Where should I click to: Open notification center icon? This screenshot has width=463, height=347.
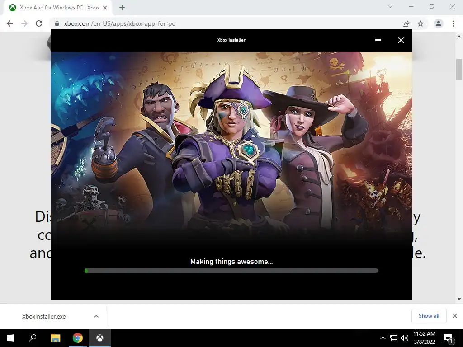[x=449, y=338]
